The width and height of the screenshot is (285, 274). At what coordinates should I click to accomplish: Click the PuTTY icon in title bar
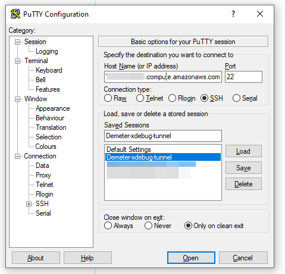click(x=15, y=14)
